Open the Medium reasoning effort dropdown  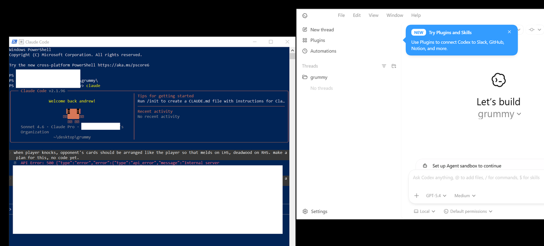coord(465,196)
